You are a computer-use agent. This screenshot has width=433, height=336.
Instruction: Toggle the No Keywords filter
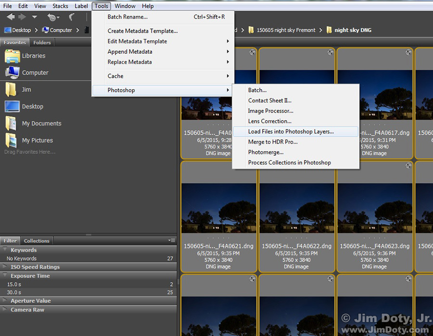point(89,259)
